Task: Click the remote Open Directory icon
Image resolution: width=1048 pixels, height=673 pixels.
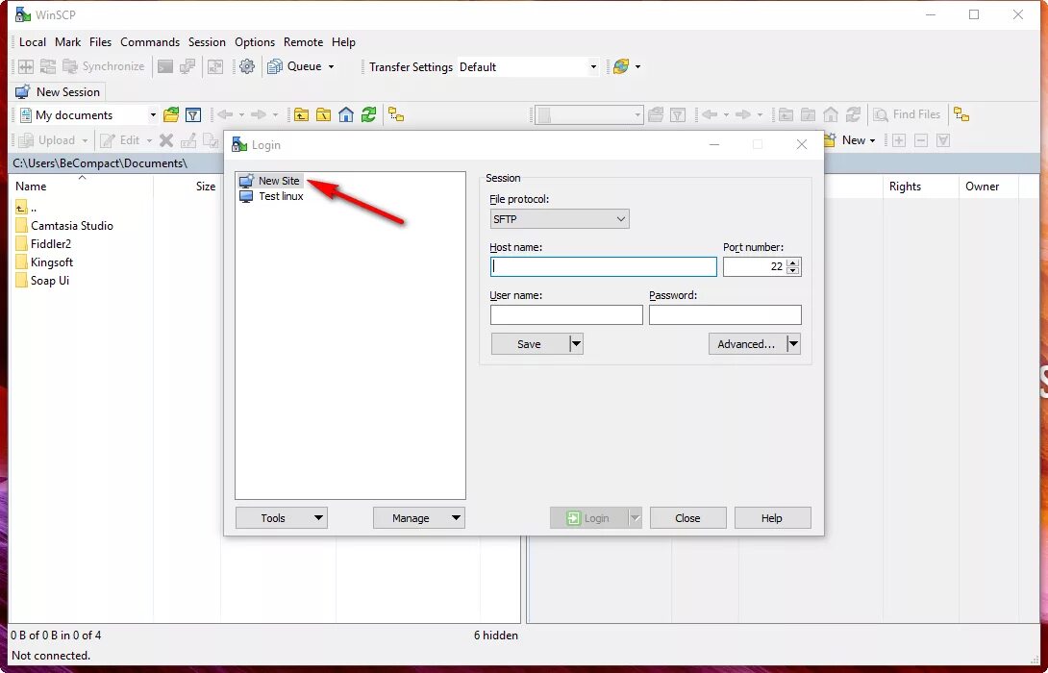Action: click(x=656, y=115)
